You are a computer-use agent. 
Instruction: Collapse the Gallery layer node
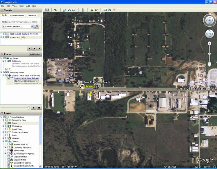pos(4,141)
